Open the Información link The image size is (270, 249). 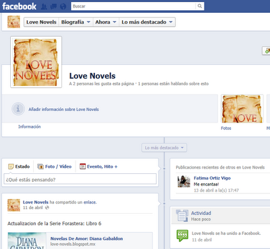click(30, 127)
